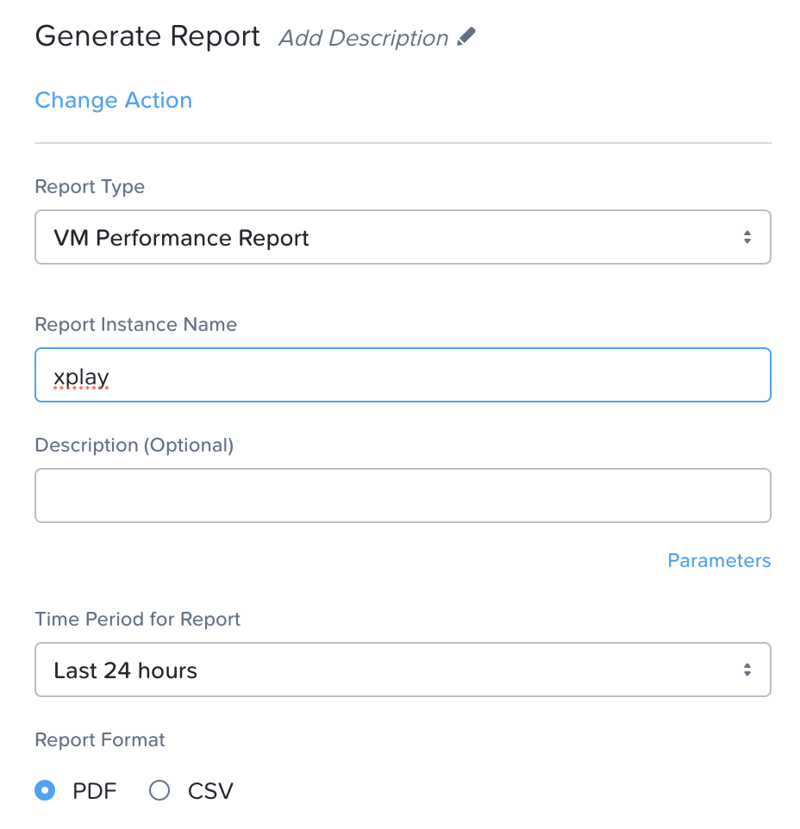Viewport: 800px width, 829px height.
Task: Expand the Last 24 hours dropdown
Action: 402,670
